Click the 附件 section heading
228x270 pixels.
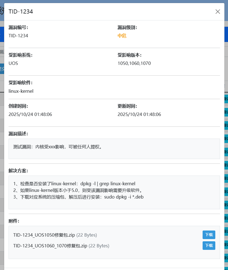(14, 221)
